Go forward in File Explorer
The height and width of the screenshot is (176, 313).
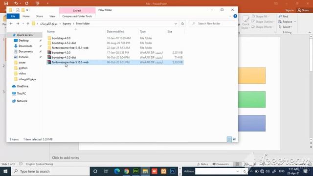(18, 23)
